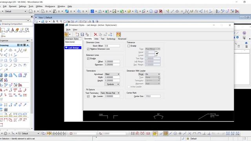This screenshot has width=251, height=141.
Task: Toggle Relative Dimension Line checkbox
Action: 88,49
